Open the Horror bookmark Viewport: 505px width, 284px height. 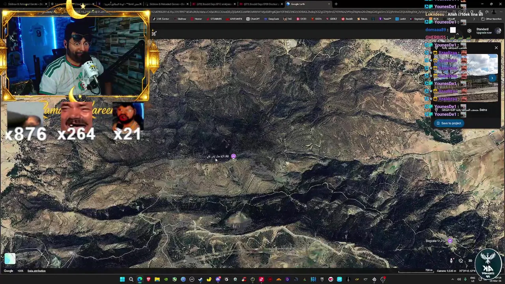click(196, 19)
